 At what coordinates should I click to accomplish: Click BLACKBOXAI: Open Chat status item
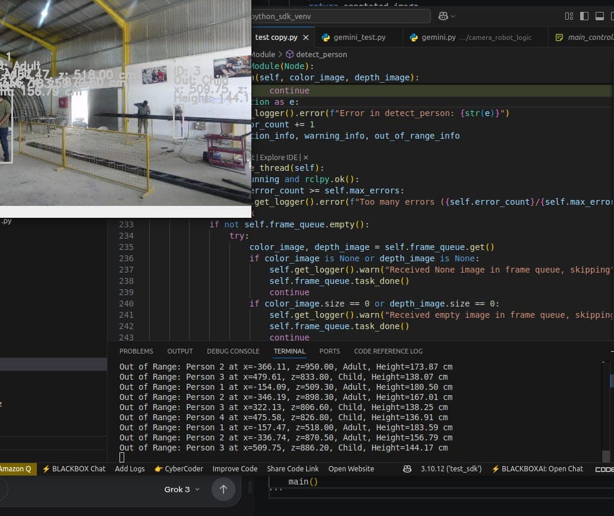[x=537, y=469]
